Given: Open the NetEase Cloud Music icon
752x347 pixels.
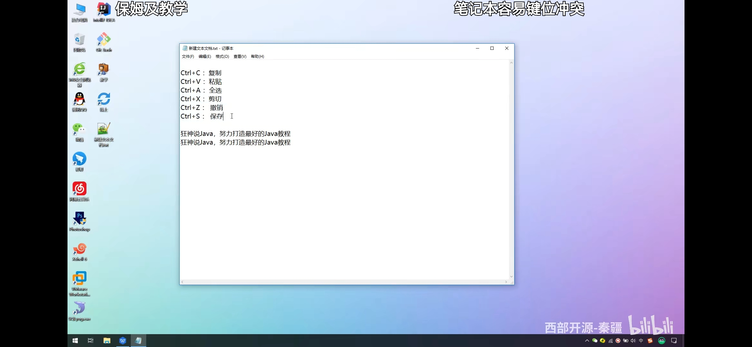Looking at the screenshot, I should tap(79, 189).
